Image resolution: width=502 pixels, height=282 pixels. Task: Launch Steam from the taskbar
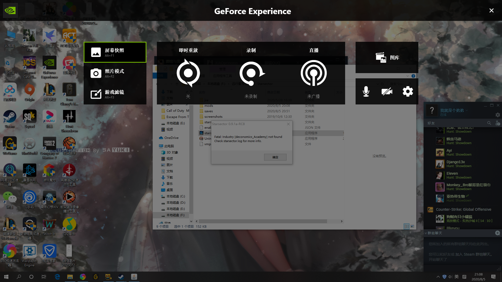(x=121, y=277)
